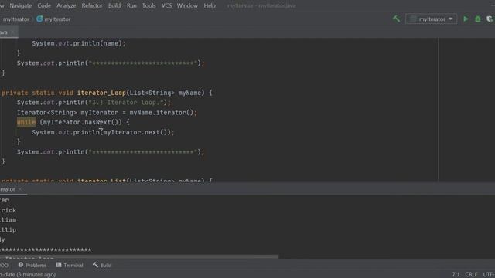Click the up-to-date status message
The image size is (495, 278).
(x=28, y=275)
